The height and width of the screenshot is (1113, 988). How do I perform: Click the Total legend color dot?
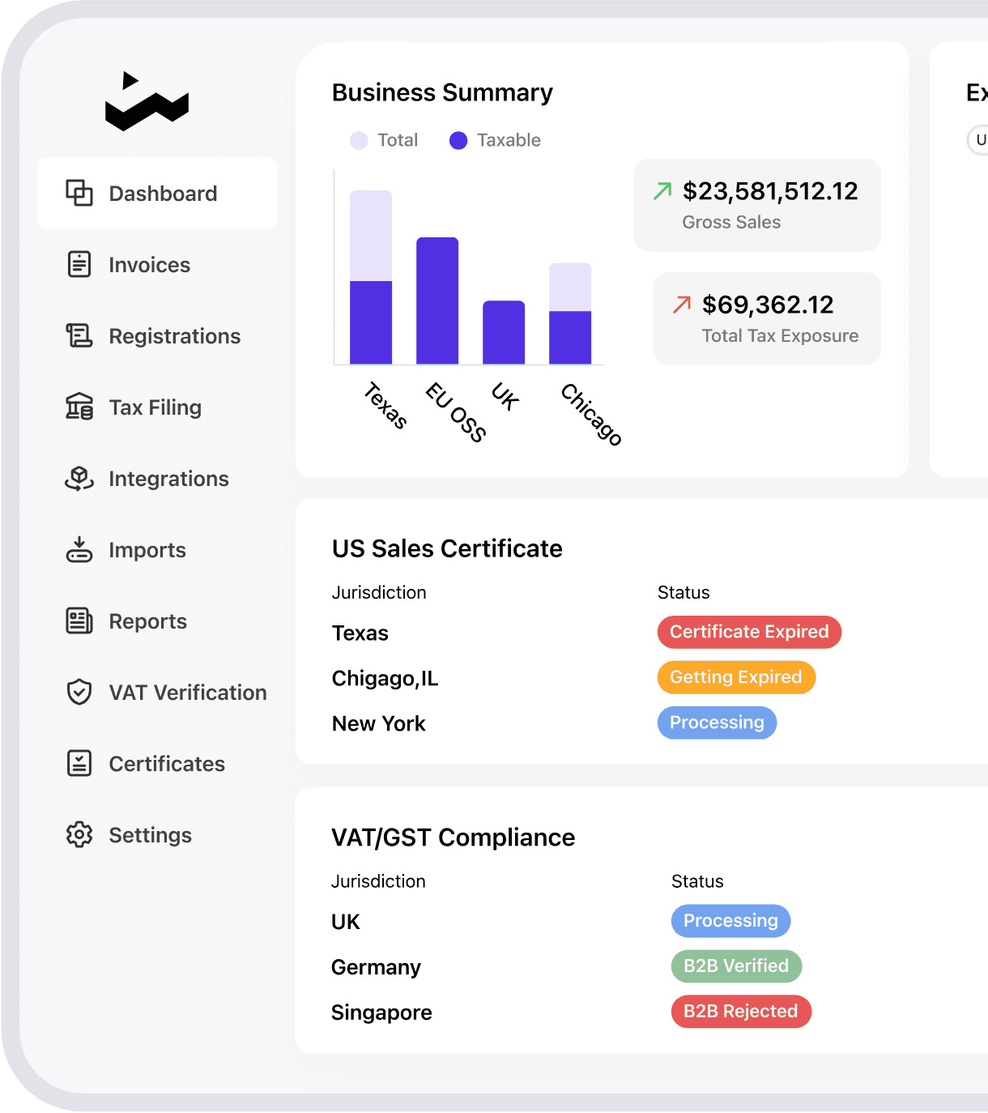click(x=359, y=140)
